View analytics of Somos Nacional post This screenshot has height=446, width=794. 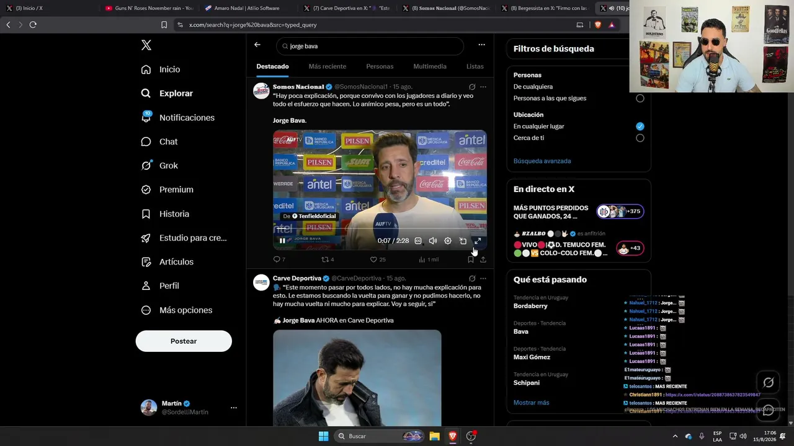(429, 260)
